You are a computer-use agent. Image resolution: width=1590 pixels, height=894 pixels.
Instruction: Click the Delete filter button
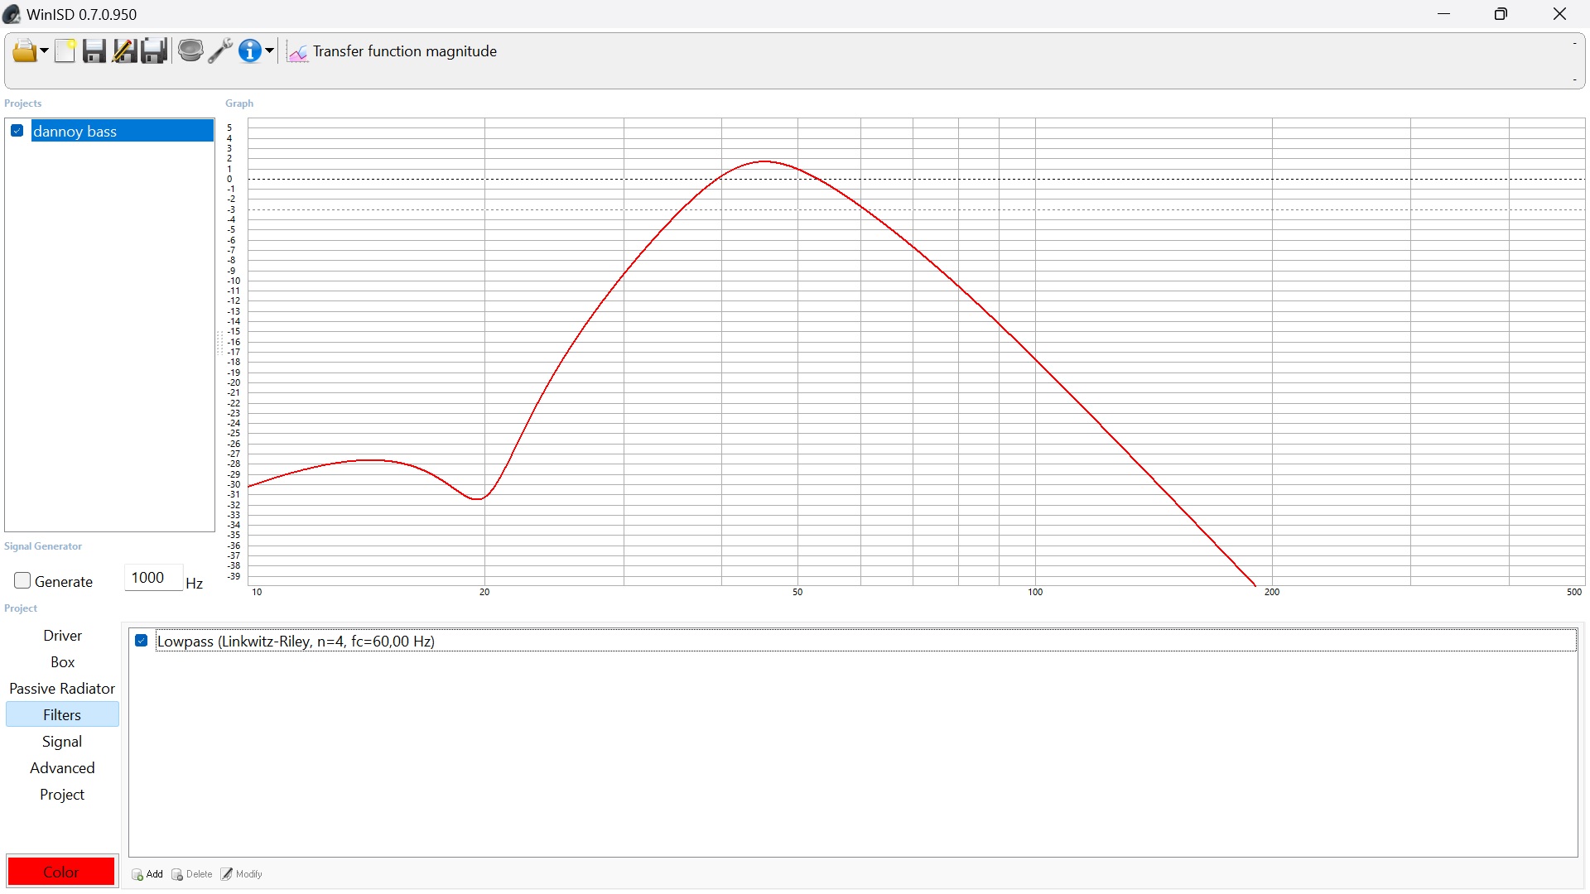click(x=191, y=874)
